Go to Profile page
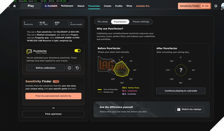Viewport: 224px width, 131px height. [x=119, y=6]
